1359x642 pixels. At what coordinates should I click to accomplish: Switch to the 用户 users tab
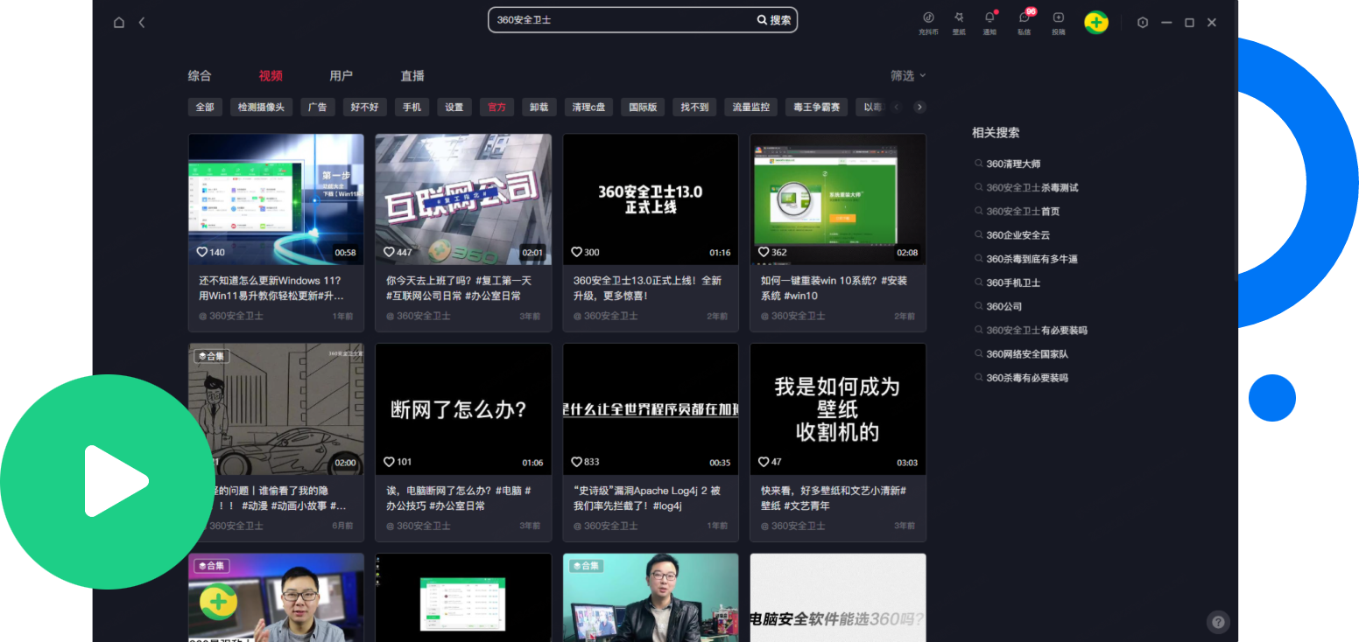coord(342,76)
